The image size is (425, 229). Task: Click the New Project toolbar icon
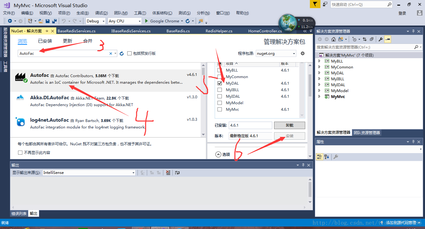30,21
